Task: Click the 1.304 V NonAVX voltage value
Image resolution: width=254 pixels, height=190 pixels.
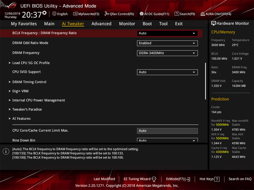Action: pyautogui.click(x=216, y=129)
